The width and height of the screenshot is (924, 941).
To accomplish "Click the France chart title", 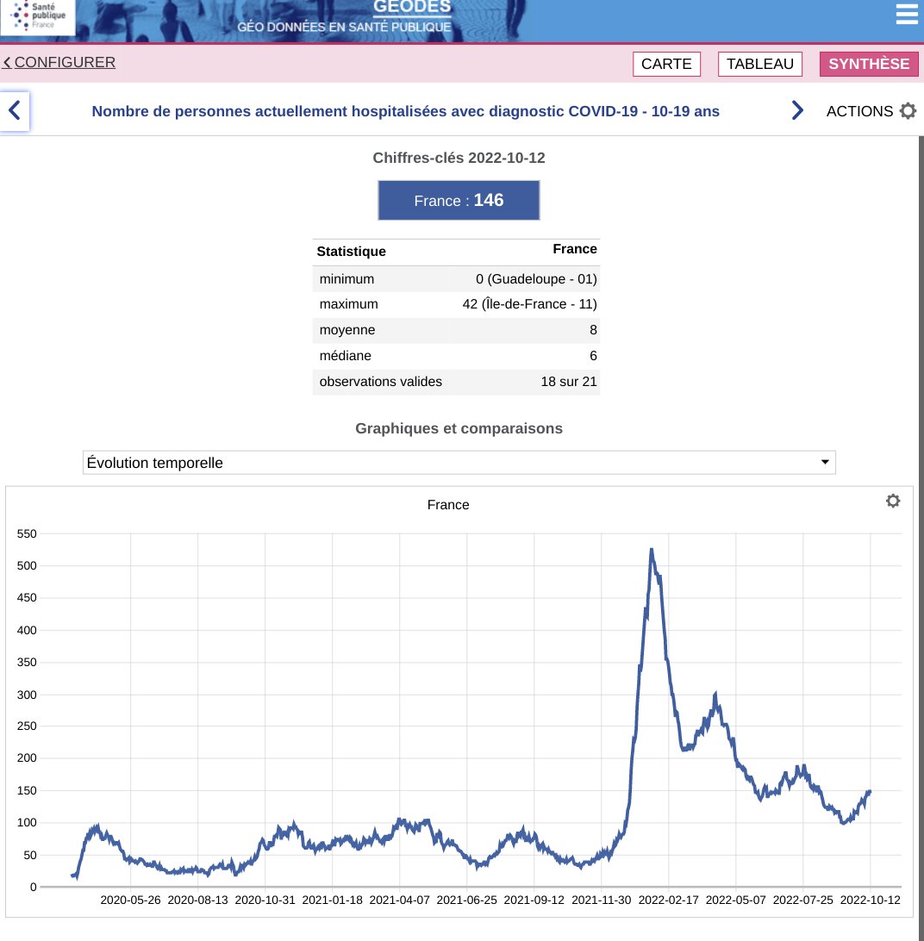I will coord(448,505).
